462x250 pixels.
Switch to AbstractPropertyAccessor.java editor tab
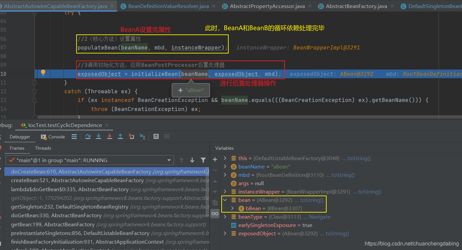[267, 6]
